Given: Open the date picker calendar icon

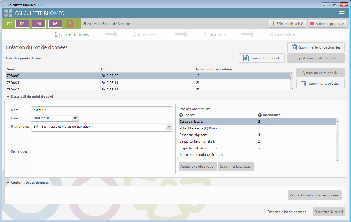Looking at the screenshot, I should [75, 118].
